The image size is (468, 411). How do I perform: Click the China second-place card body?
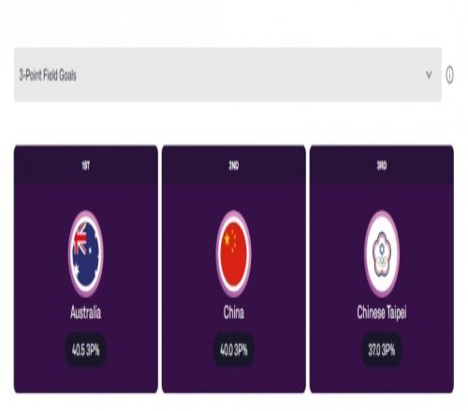coord(234,289)
